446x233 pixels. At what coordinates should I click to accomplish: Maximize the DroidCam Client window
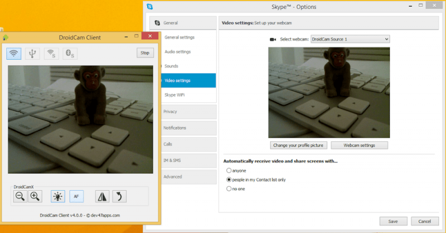[136, 36]
